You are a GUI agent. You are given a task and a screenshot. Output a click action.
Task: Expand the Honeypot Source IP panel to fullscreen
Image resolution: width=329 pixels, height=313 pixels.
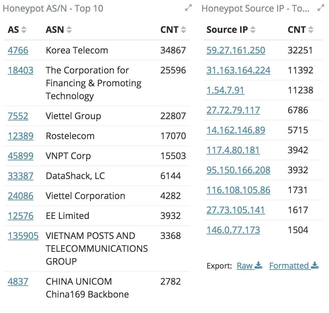[321, 8]
